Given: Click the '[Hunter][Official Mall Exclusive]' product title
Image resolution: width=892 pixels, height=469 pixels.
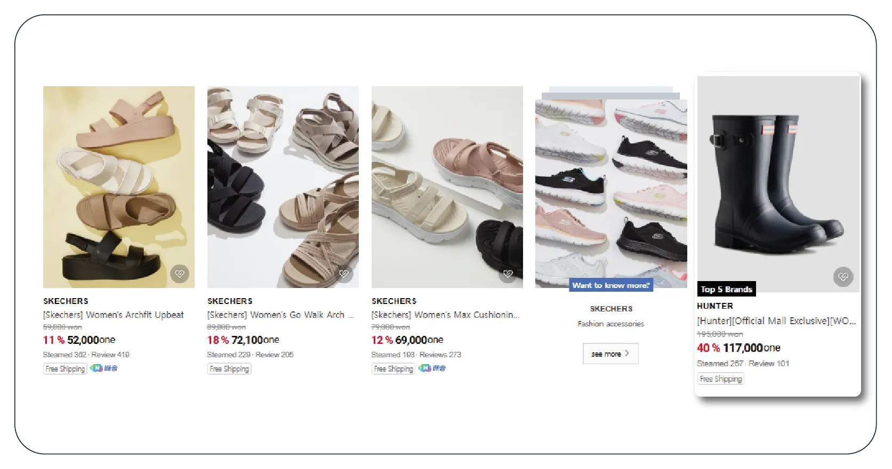Looking at the screenshot, I should pyautogui.click(x=776, y=320).
